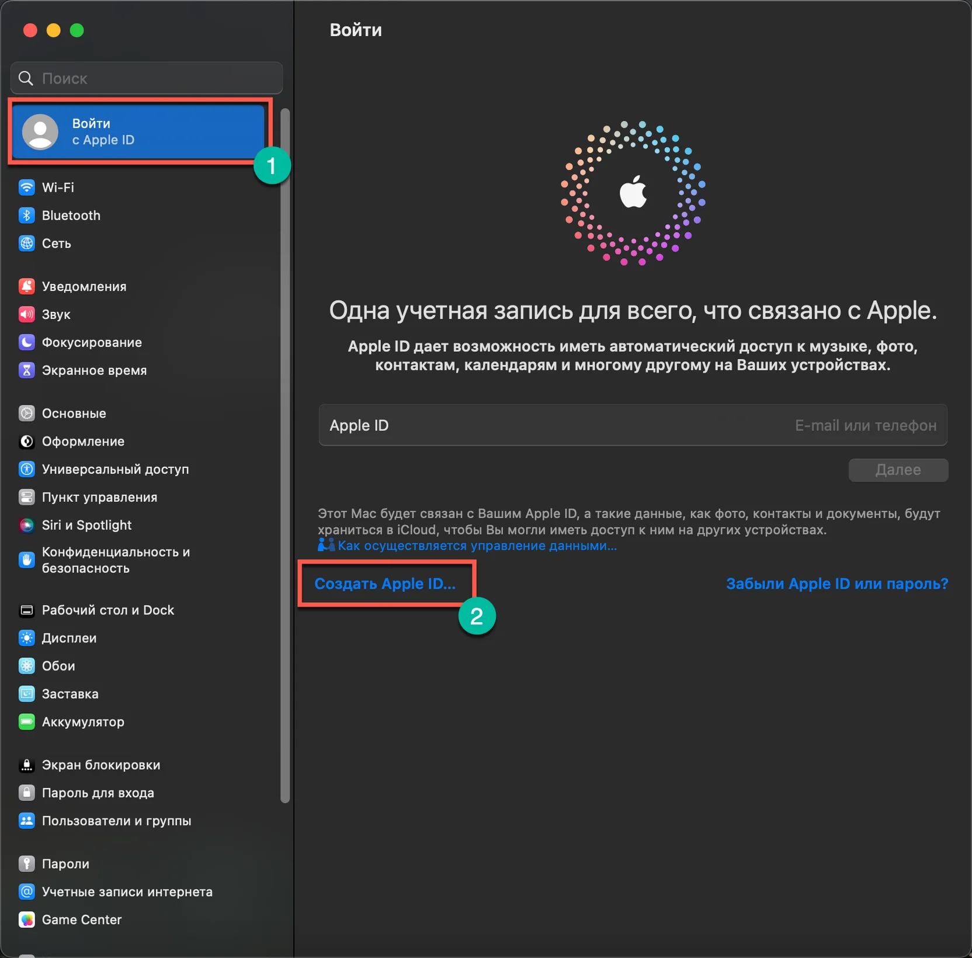Viewport: 972px width, 958px height.
Task: Go to the Уведомления section
Action: pos(84,287)
